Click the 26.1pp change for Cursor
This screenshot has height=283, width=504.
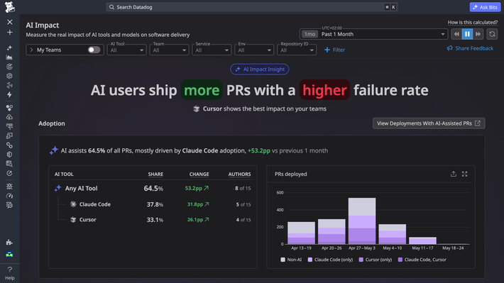(x=198, y=220)
